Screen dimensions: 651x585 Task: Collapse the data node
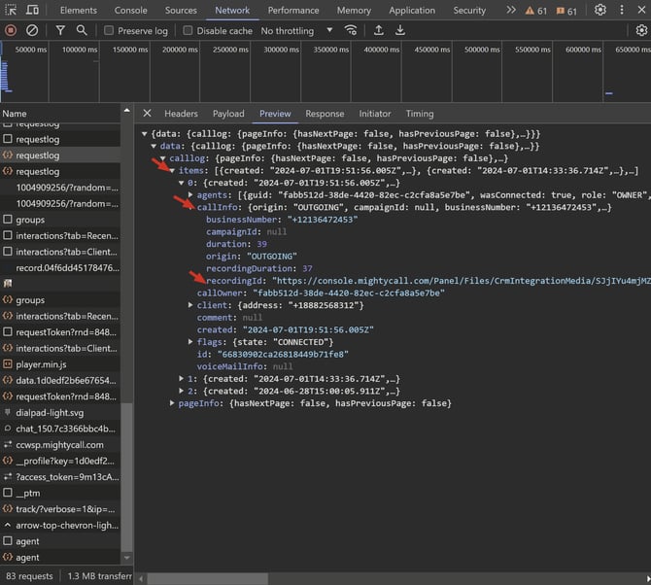point(154,146)
